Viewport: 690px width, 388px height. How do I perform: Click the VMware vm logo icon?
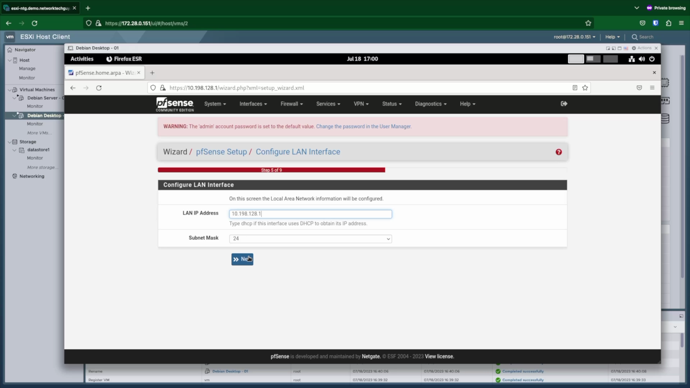click(x=10, y=37)
